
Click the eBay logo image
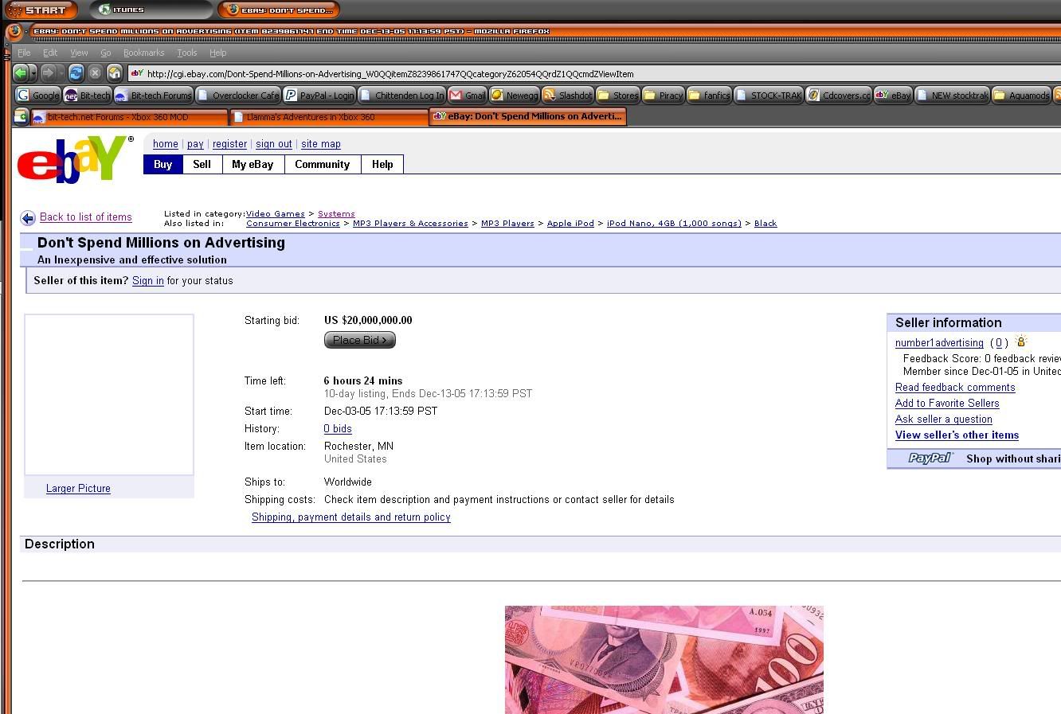click(74, 158)
